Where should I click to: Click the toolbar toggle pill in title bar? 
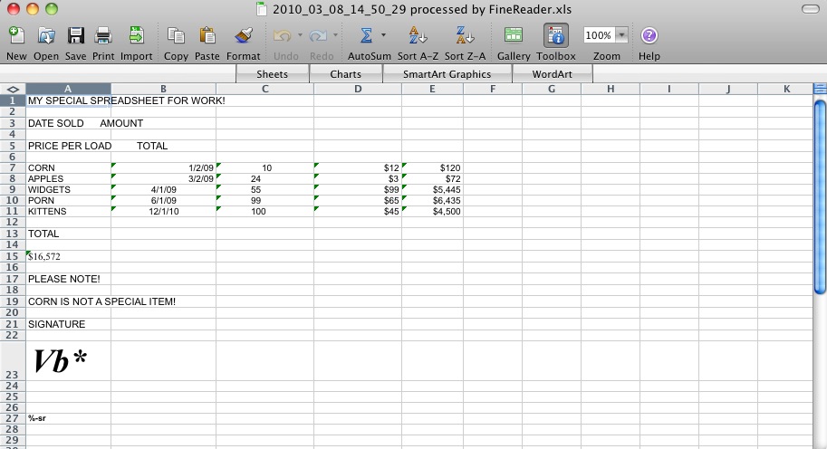(810, 9)
